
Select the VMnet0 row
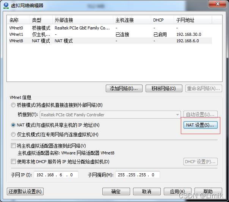tap(110, 28)
